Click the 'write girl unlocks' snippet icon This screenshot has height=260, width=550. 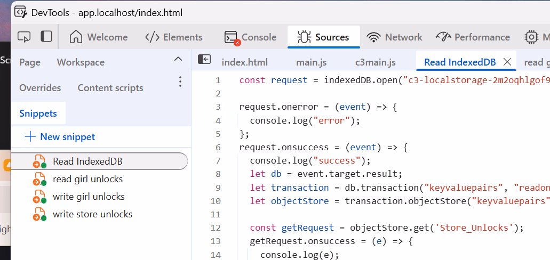pos(39,197)
